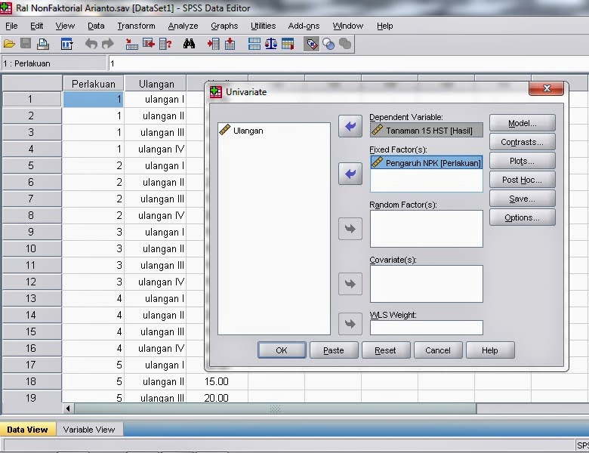Open the View menu
Image resolution: width=589 pixels, height=453 pixels.
[65, 26]
